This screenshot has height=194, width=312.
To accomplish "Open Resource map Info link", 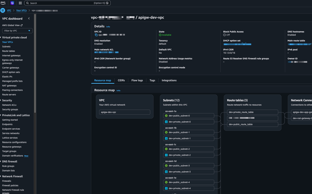I will (x=118, y=90).
